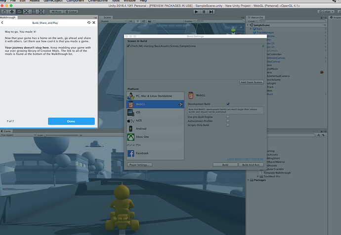Click the Project search by type icon
This screenshot has height=235, width=341.
[318, 135]
